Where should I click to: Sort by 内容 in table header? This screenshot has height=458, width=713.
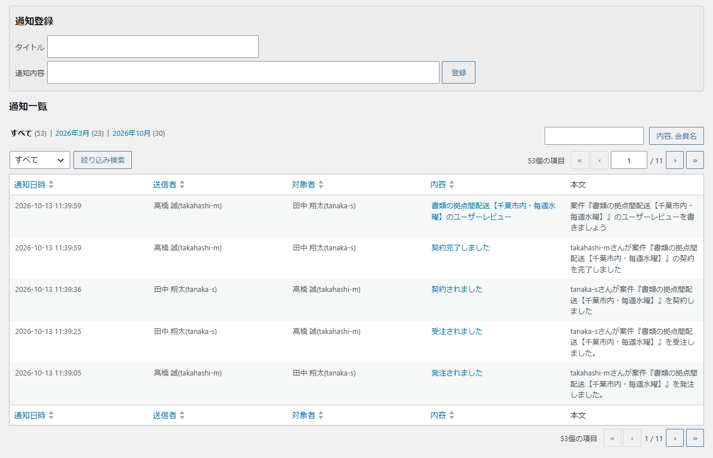tap(438, 185)
